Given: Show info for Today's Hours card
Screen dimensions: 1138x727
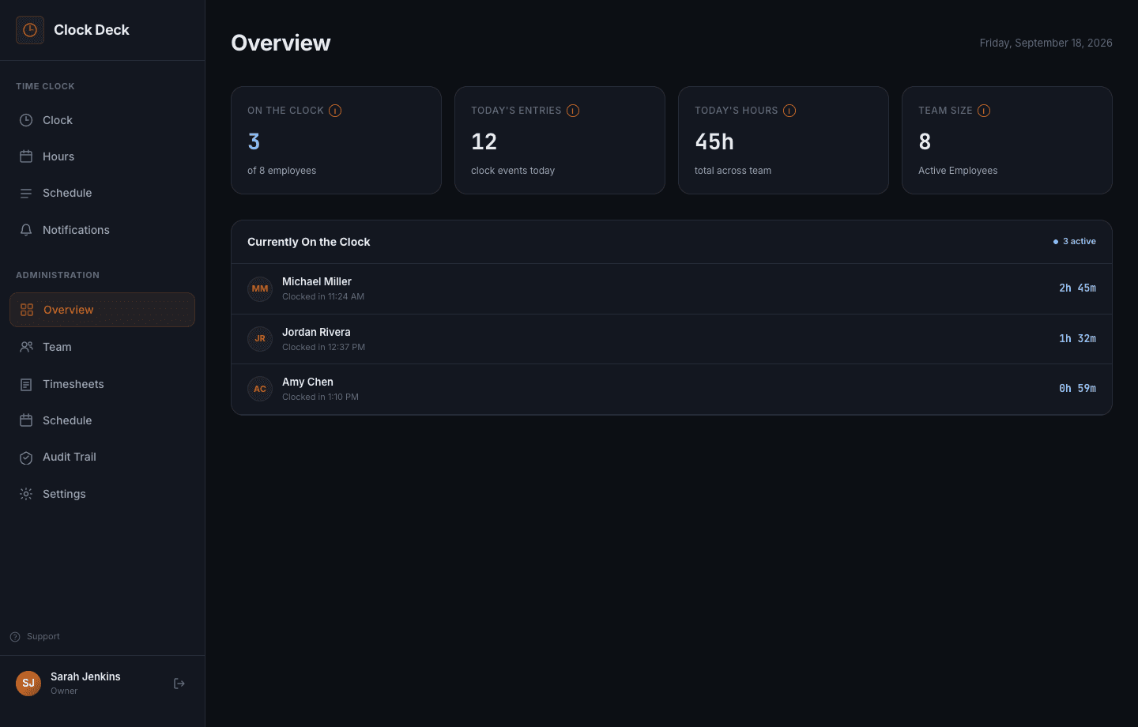Looking at the screenshot, I should pos(789,111).
